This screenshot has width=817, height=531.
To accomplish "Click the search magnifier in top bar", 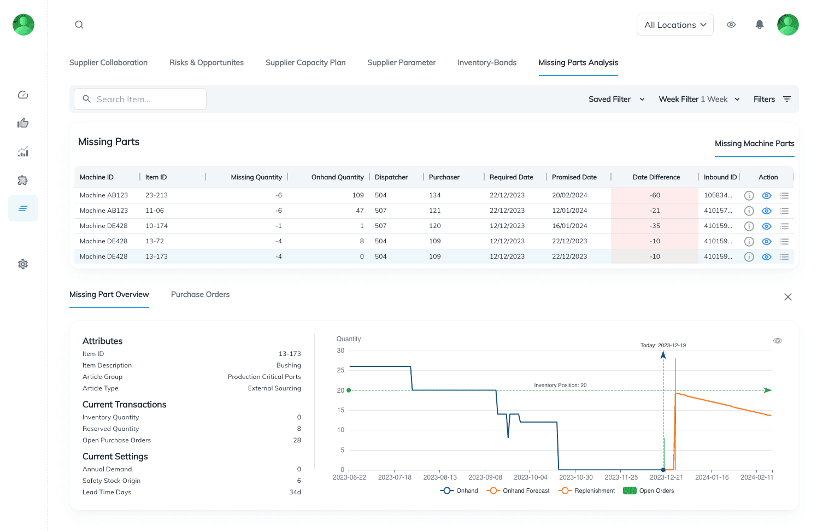I will 79,25.
